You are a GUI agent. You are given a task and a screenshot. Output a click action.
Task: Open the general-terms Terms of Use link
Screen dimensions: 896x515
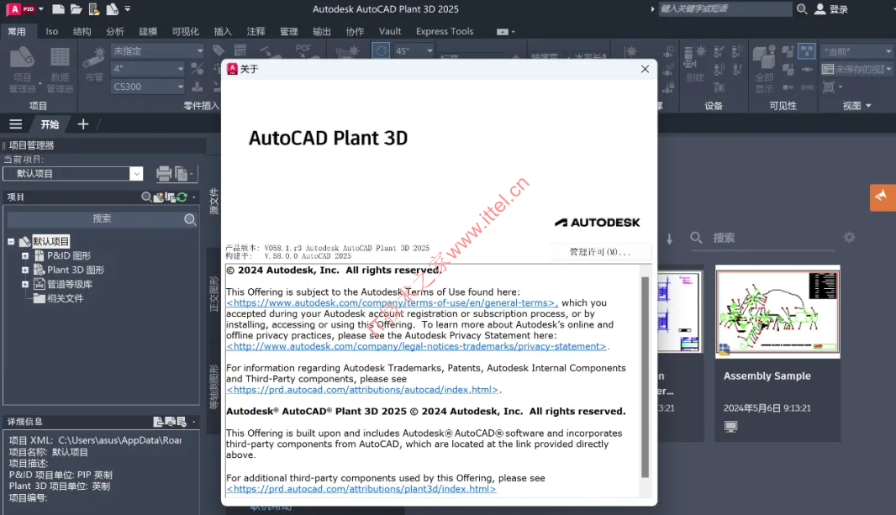coord(392,303)
